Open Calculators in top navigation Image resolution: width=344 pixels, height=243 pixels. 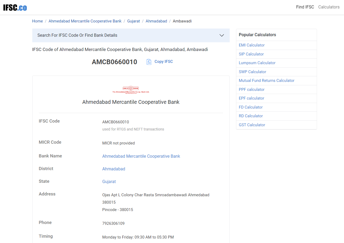(329, 7)
